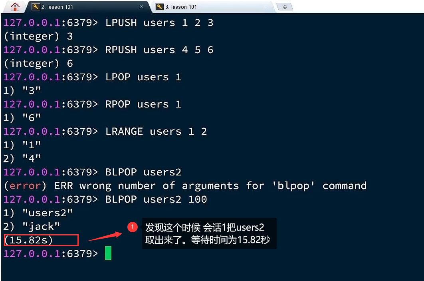The image size is (424, 281).
Task: Click the key icon on tab 3
Action: [x=160, y=7]
